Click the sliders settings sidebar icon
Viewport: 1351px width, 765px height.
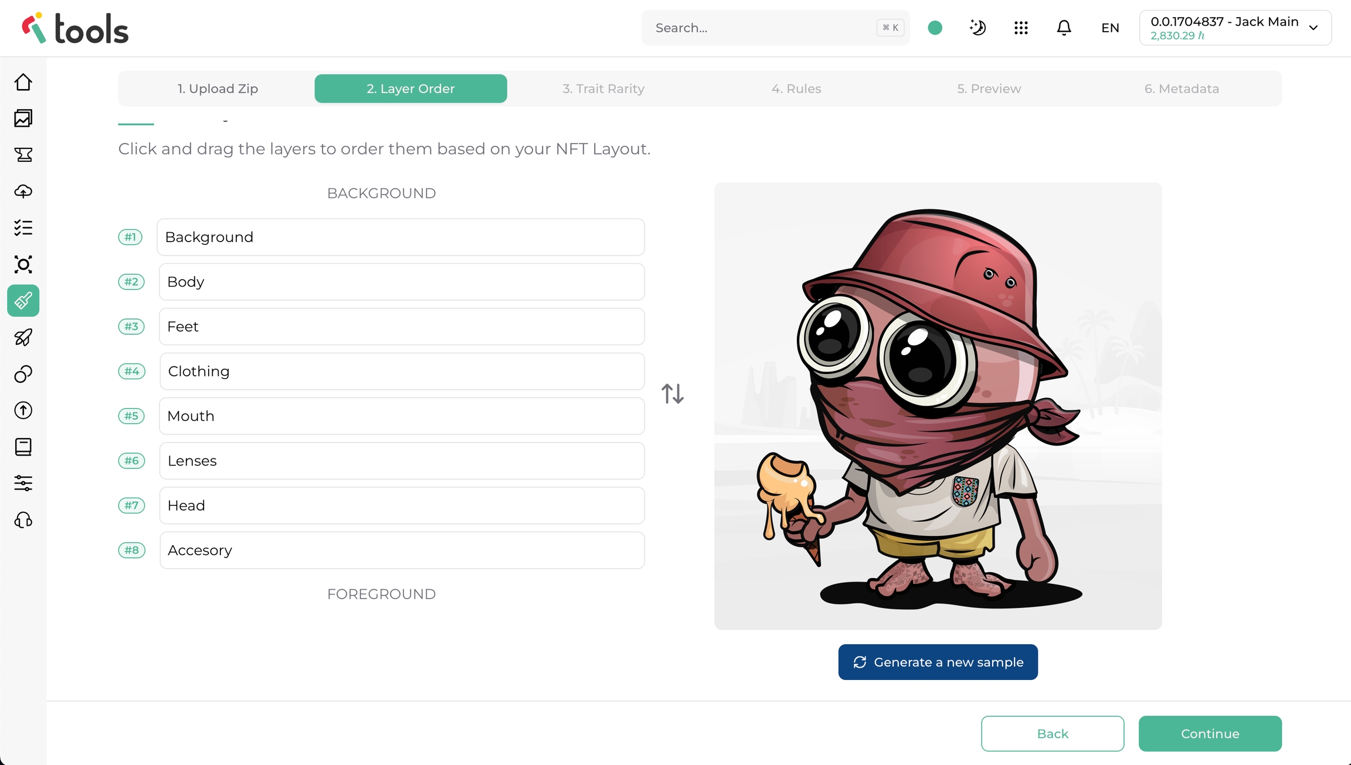(23, 483)
